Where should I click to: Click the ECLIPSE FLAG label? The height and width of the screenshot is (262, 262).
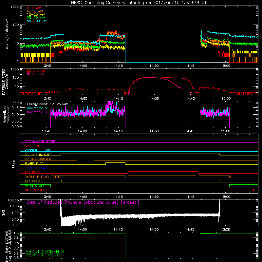36,168
